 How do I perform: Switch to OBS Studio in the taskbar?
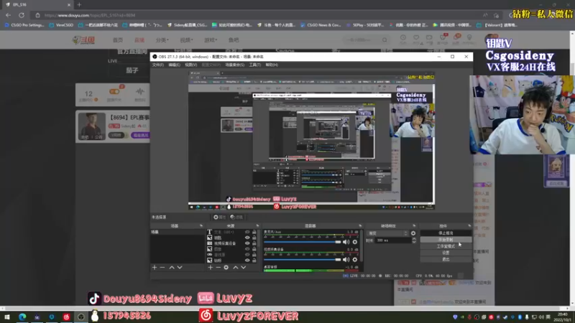(x=81, y=317)
